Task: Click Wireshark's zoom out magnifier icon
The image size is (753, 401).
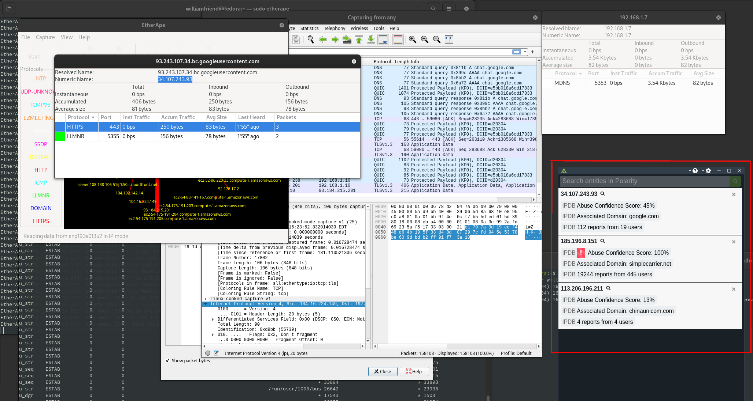Action: pos(425,39)
